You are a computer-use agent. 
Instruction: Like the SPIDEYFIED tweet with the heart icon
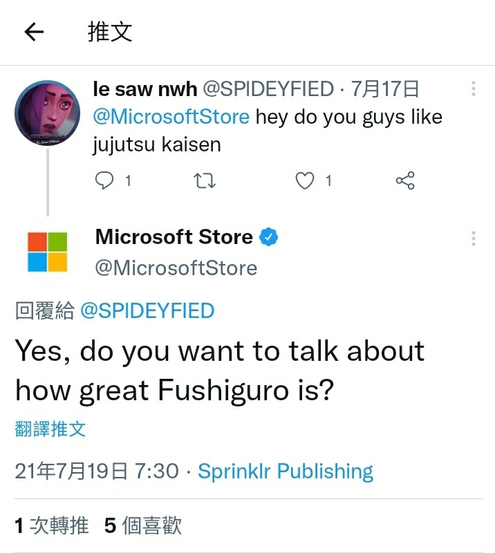pyautogui.click(x=305, y=180)
